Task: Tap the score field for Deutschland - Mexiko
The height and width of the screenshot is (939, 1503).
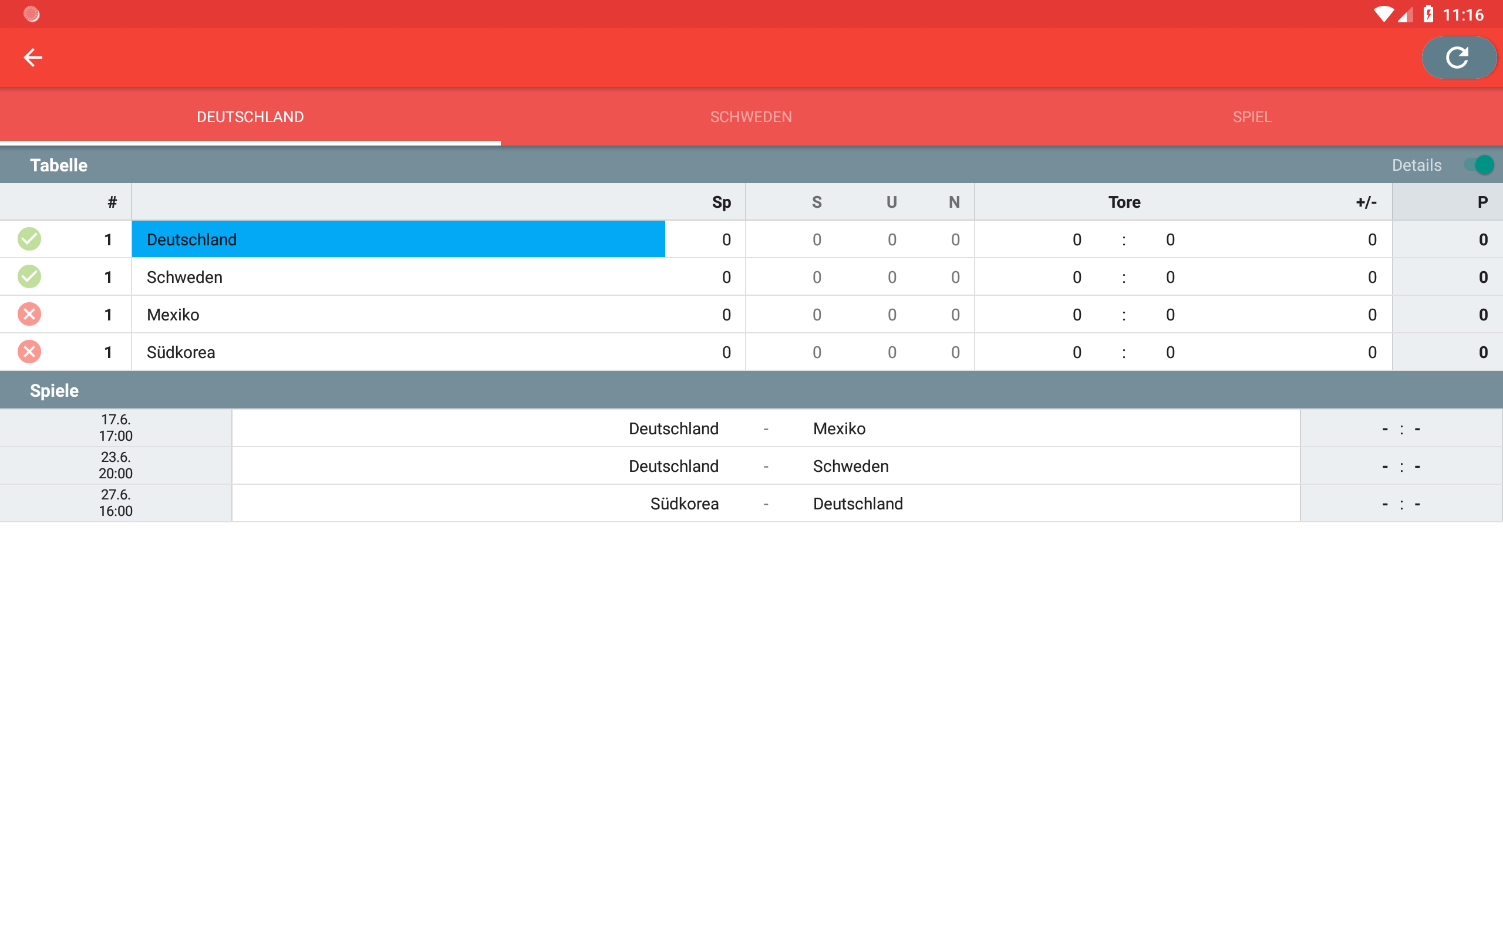Action: pyautogui.click(x=1401, y=428)
